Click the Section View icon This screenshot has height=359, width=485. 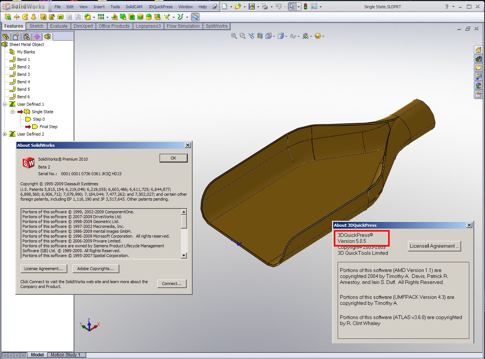260,36
